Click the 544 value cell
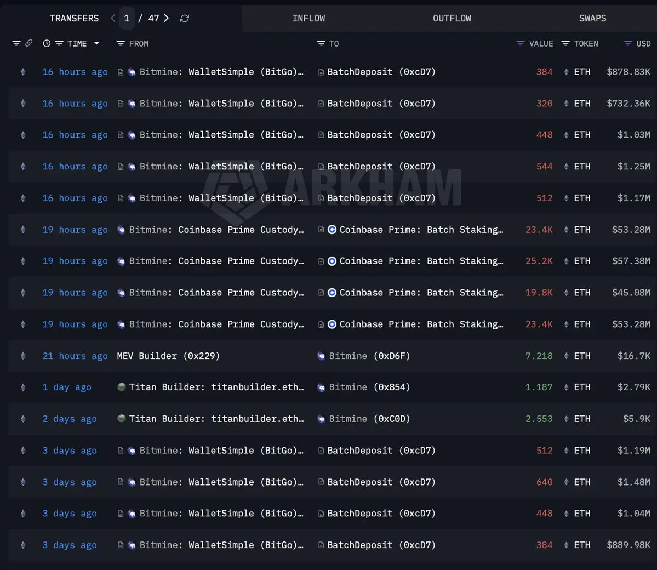 (544, 167)
